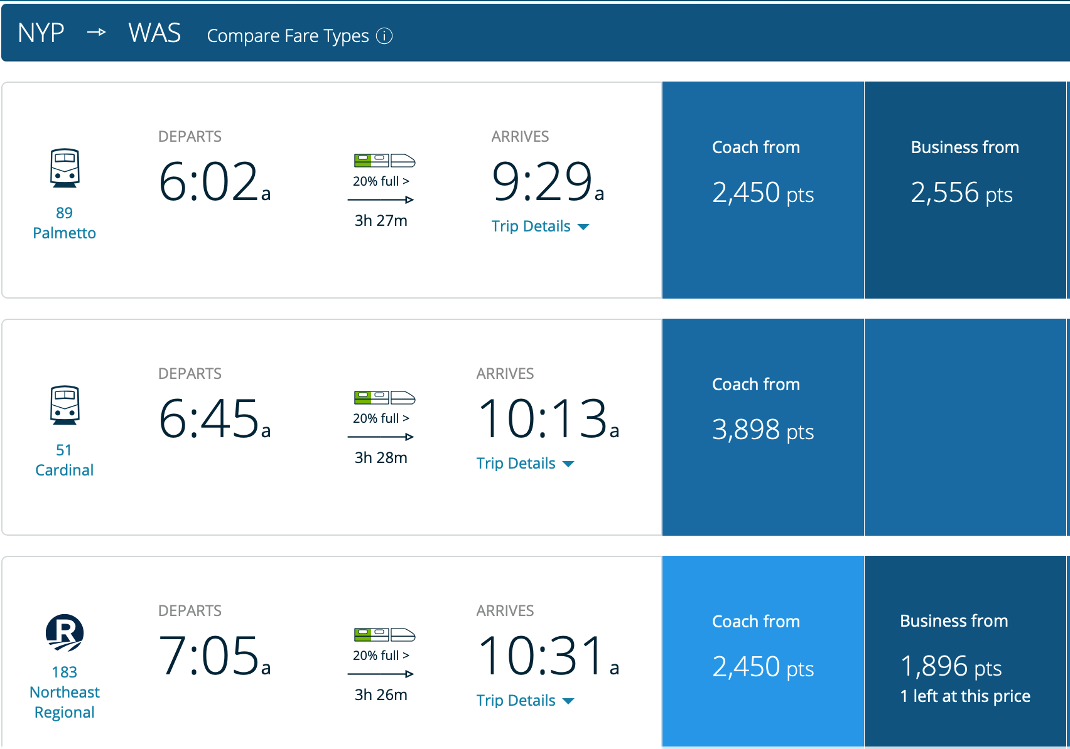Select Coach fare of 3,898 pts on Cardinal
The height and width of the screenshot is (749, 1070).
(762, 427)
